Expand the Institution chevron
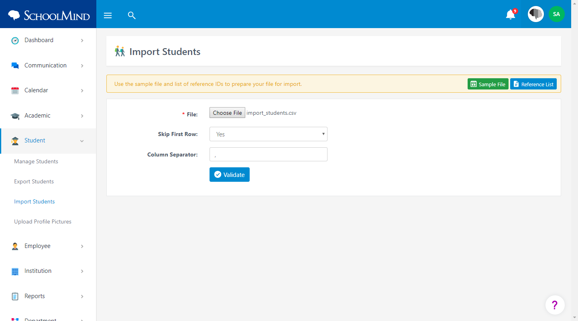Screen dimensions: 578x321 (82, 271)
